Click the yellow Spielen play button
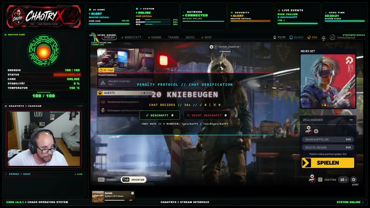This screenshot has height=208, width=370. (328, 163)
